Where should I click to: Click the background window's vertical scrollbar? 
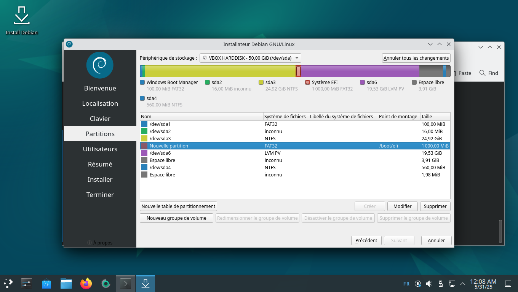click(500, 231)
